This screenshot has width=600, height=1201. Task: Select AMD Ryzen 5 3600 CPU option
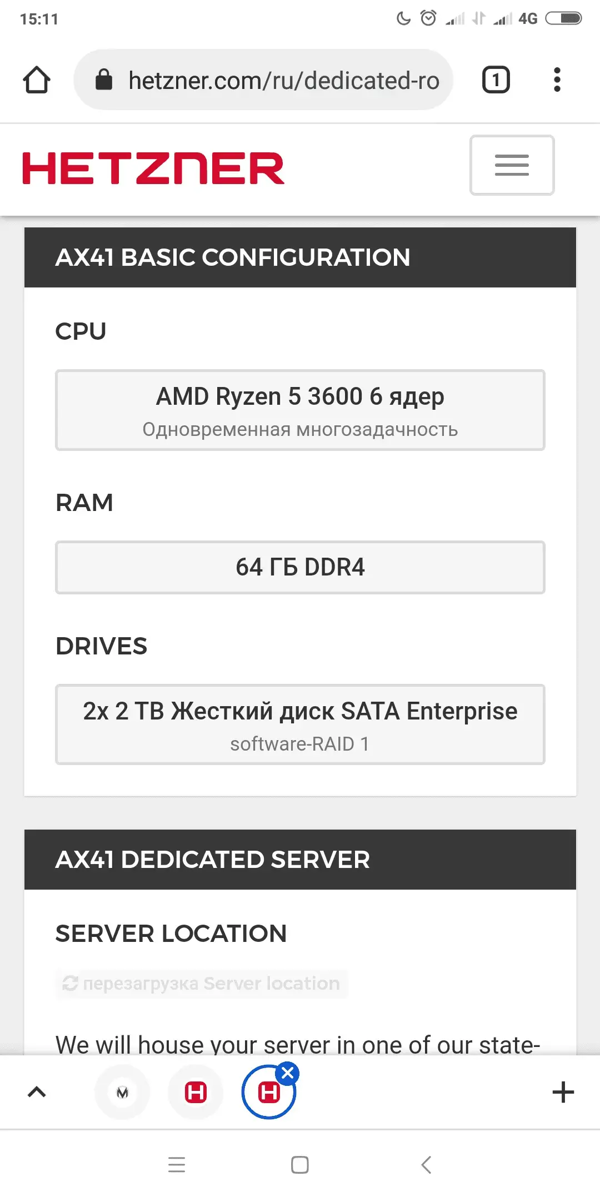pos(300,410)
